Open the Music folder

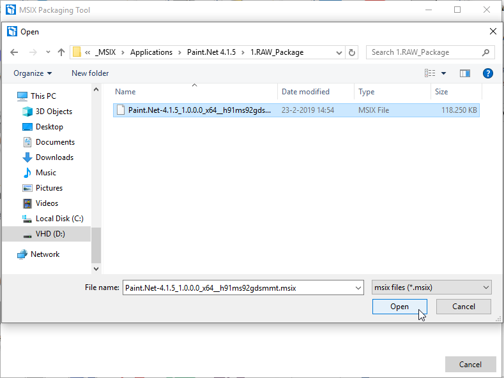45,173
